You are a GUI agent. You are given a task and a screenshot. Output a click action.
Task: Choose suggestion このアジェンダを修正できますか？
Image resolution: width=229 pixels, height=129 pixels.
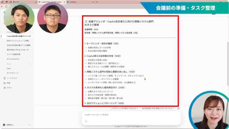click(125, 108)
